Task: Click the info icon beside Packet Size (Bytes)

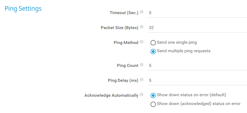Action: (142, 27)
